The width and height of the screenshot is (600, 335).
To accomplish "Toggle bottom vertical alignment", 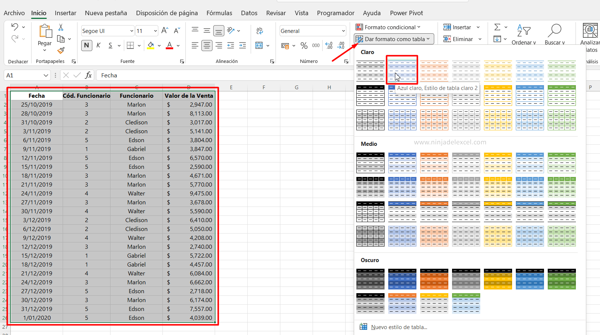I will 219,31.
